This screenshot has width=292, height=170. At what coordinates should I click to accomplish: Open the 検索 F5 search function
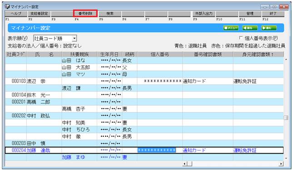click(110, 14)
